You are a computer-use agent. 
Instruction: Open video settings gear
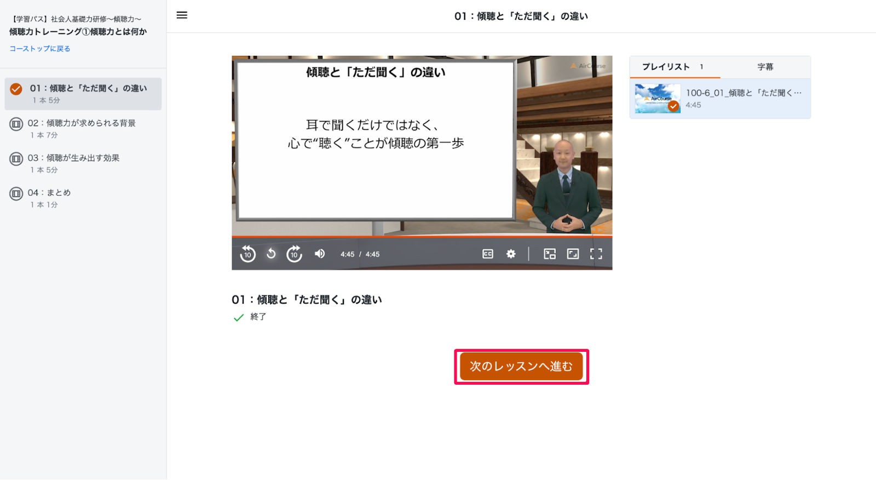pyautogui.click(x=511, y=254)
